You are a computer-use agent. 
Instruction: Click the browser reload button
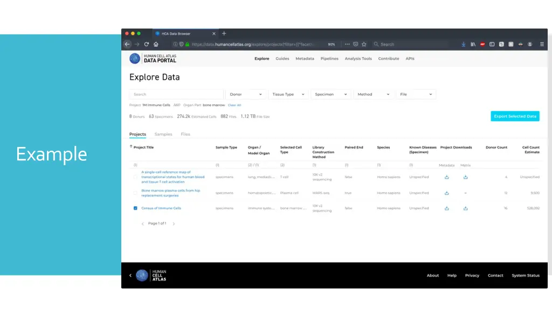click(147, 44)
